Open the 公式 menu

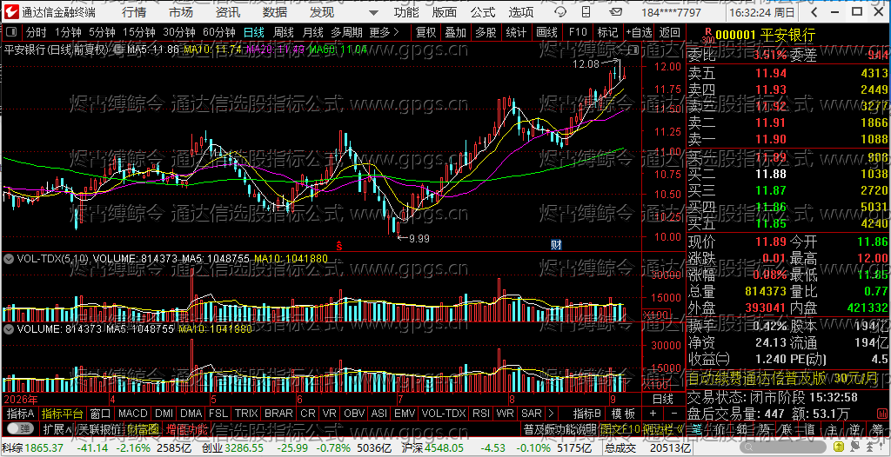[483, 12]
